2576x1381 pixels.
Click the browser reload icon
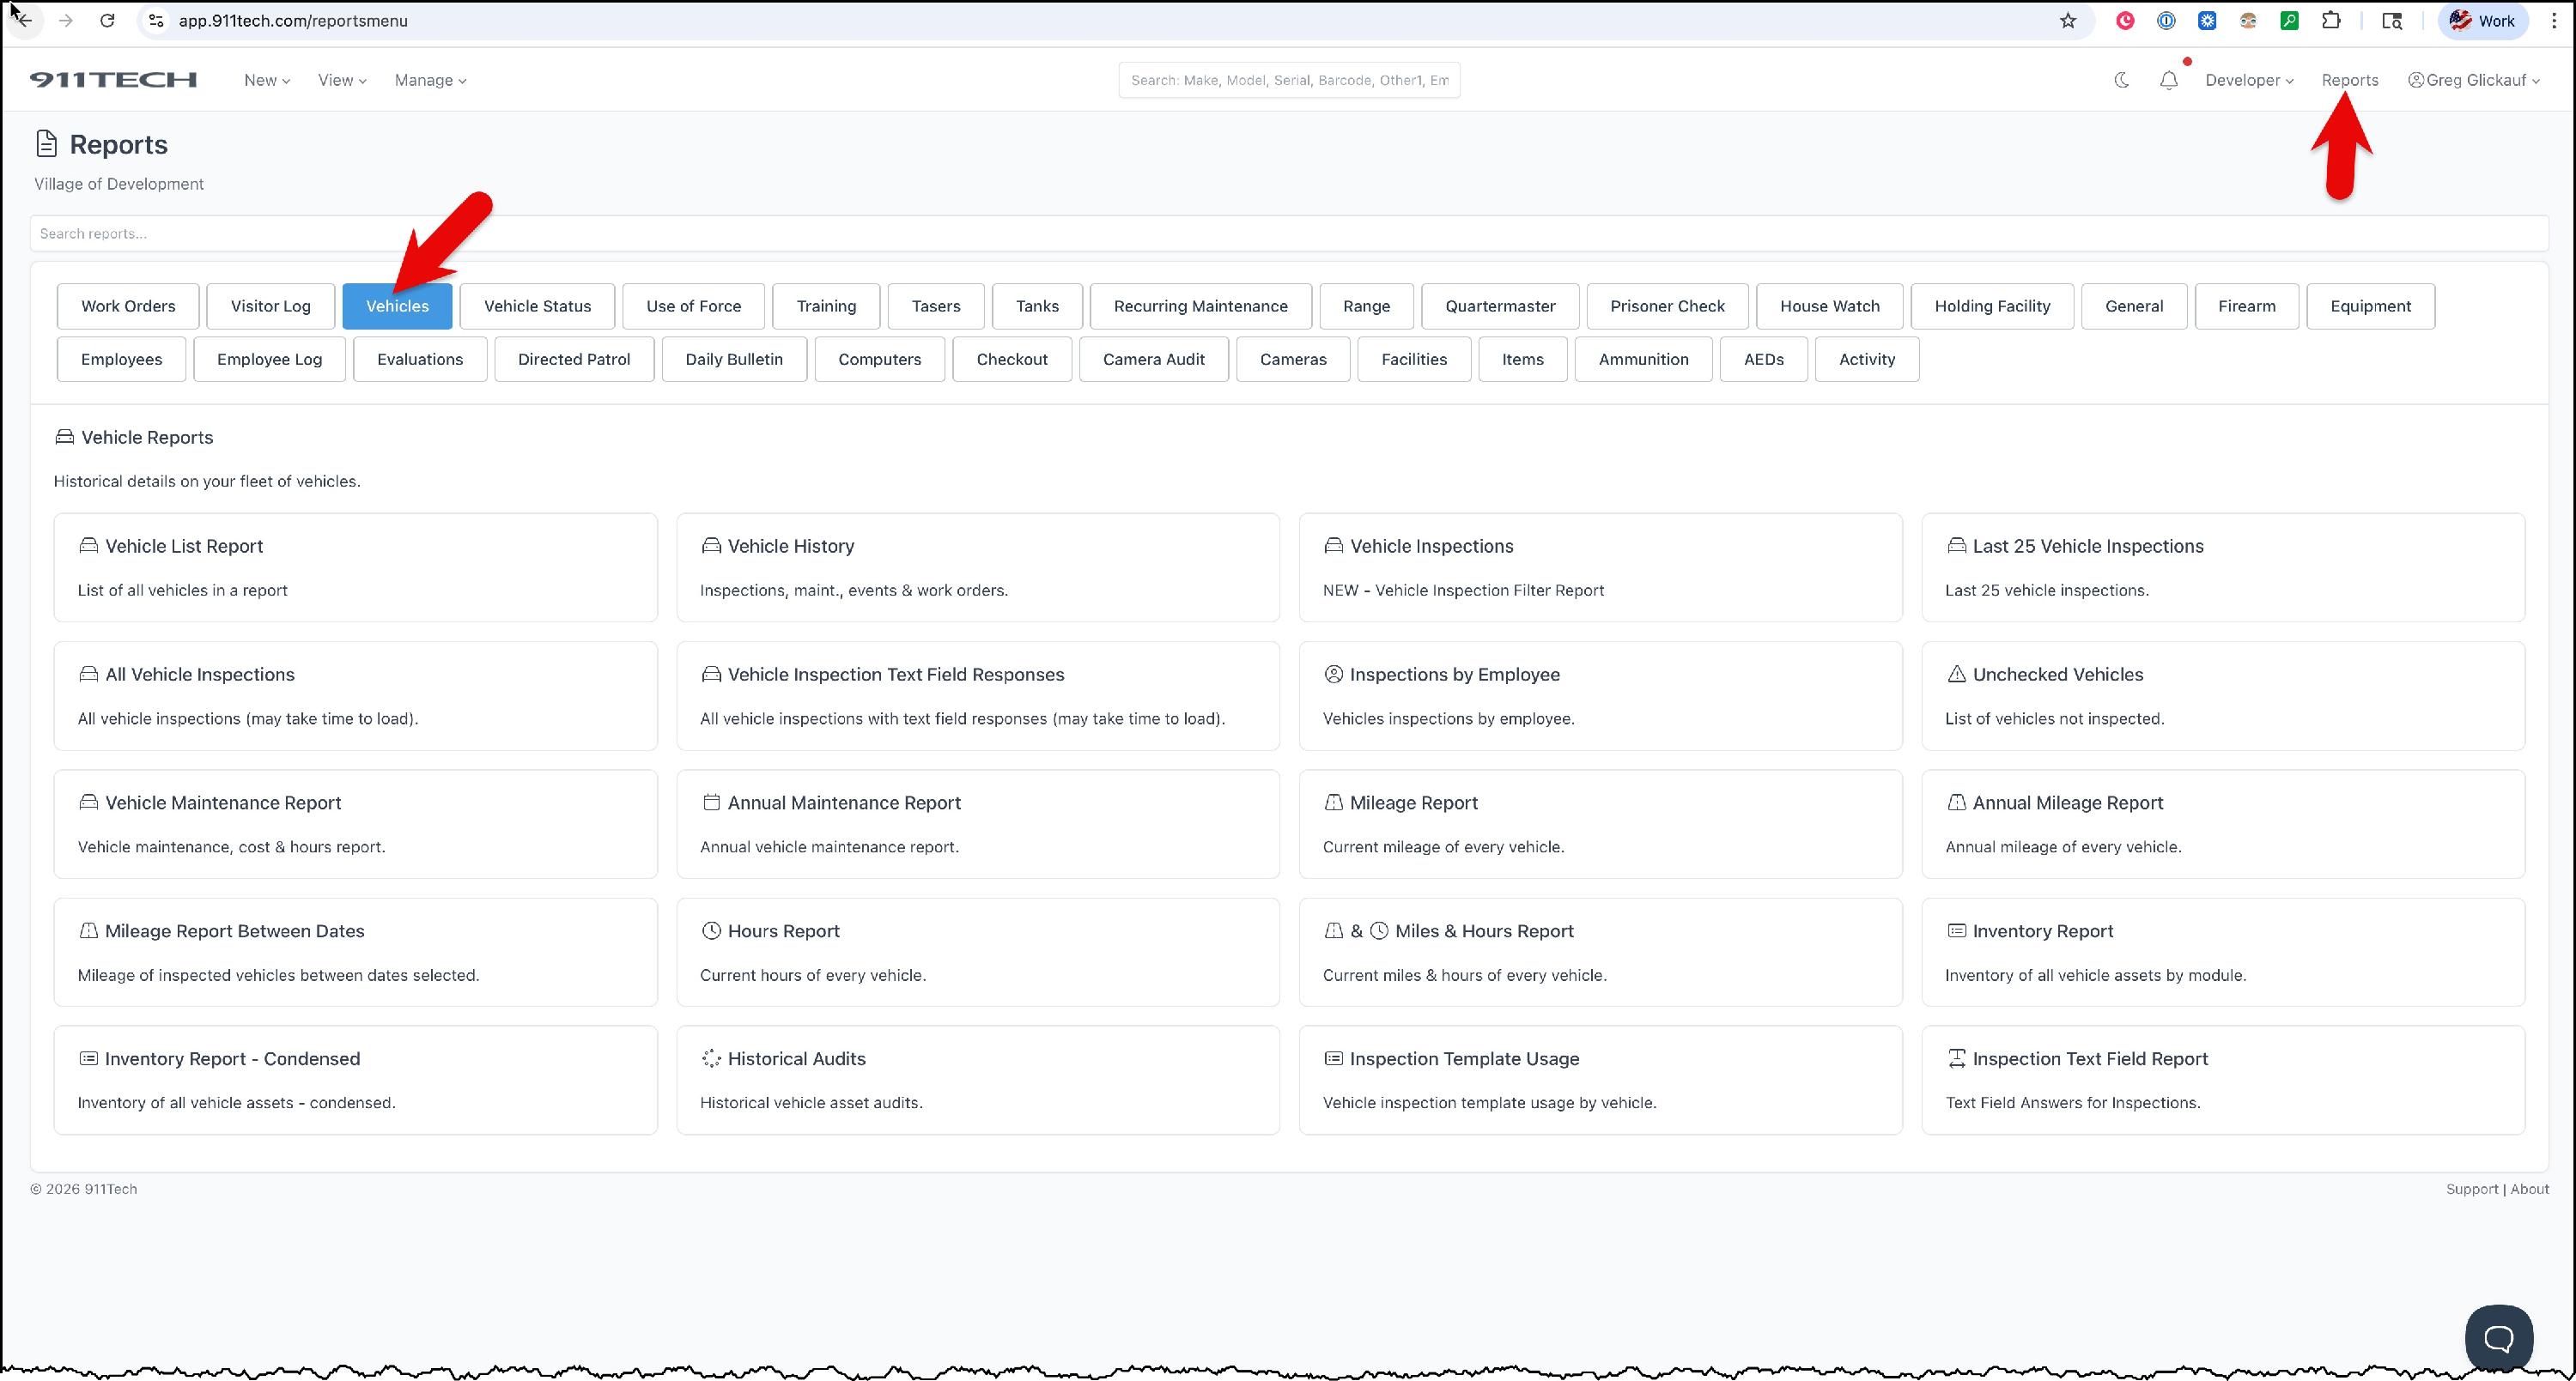[x=107, y=21]
